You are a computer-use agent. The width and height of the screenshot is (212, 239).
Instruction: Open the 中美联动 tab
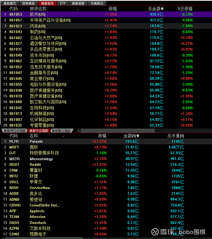coord(97,3)
